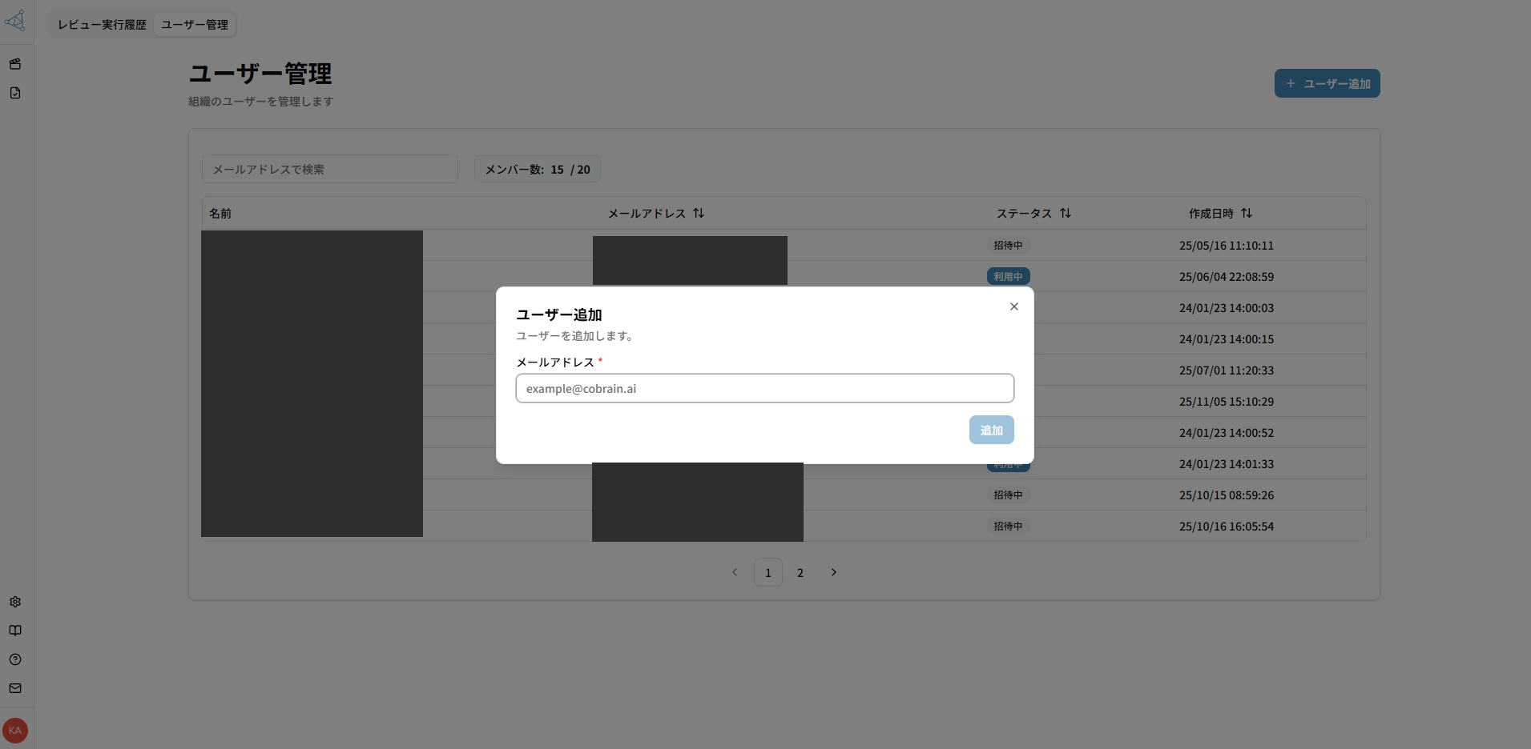Open the settings gear icon in the sidebar
This screenshot has width=1531, height=749.
(x=15, y=602)
